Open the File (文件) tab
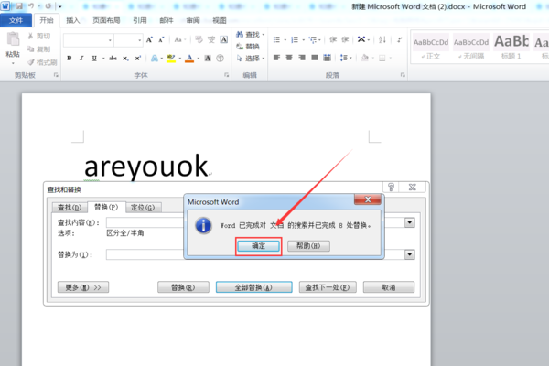Viewport: 549px width, 366px height. 16,20
